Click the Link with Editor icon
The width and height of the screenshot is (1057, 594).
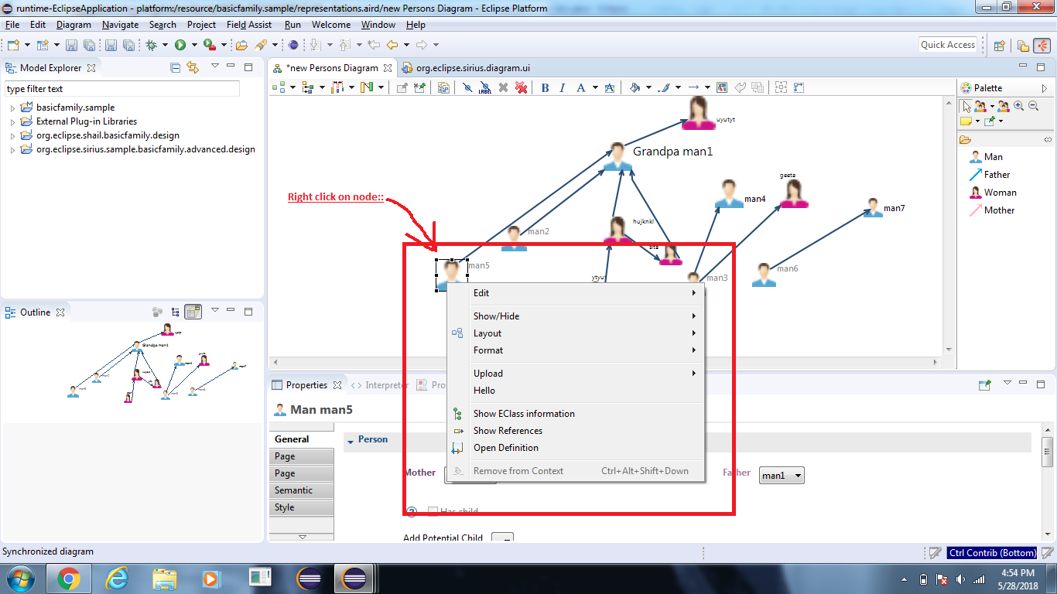coord(193,68)
